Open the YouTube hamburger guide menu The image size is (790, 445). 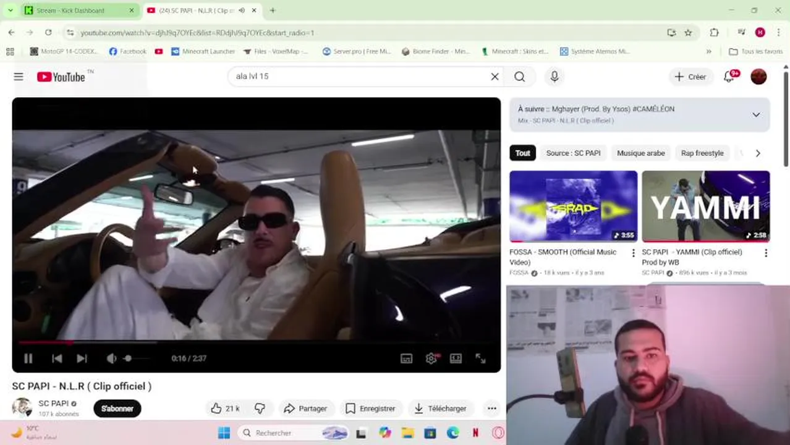(x=19, y=77)
